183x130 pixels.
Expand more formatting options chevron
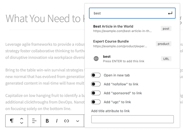click(78, 121)
